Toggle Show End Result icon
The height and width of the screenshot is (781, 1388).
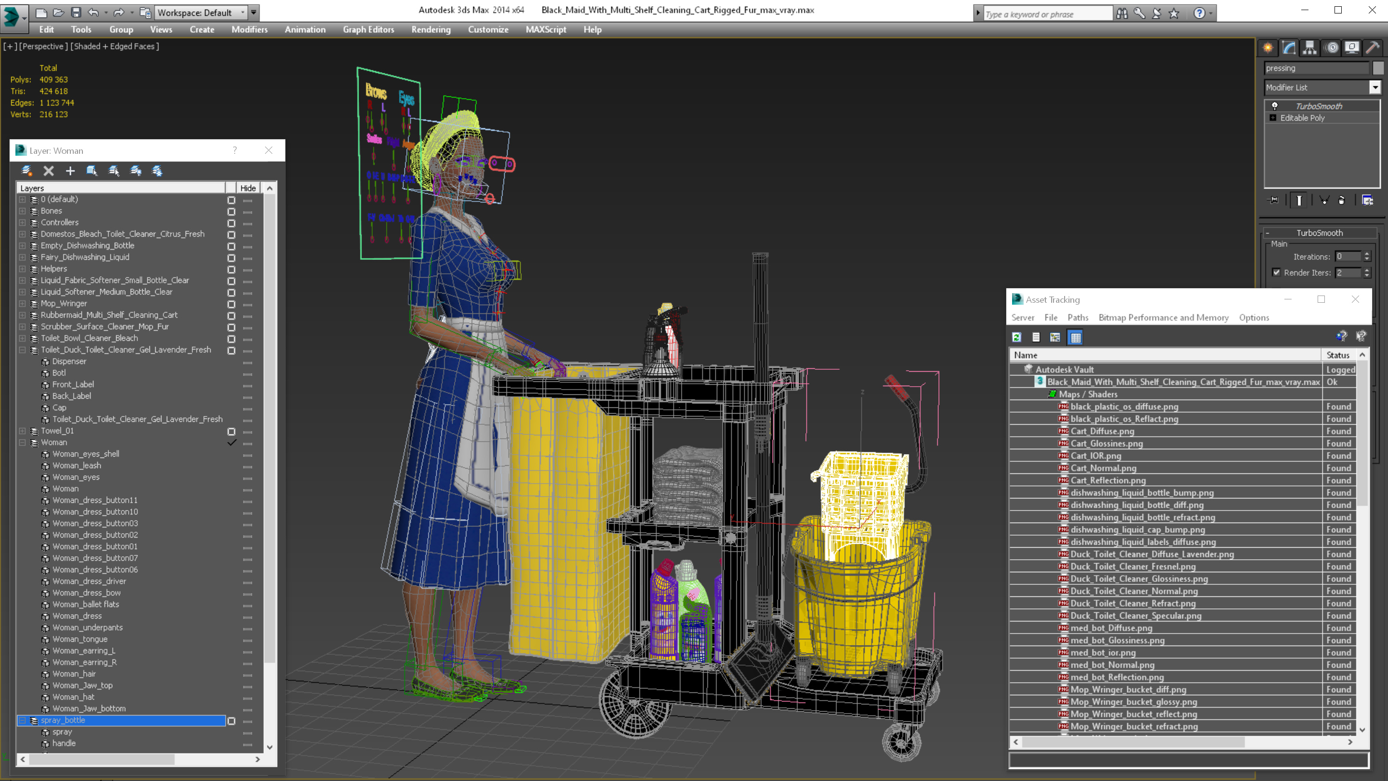coord(1299,201)
